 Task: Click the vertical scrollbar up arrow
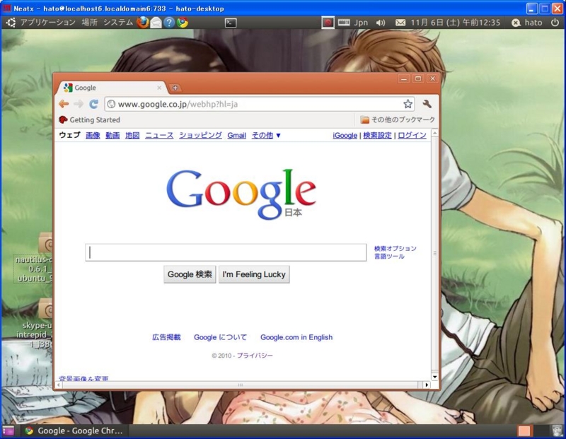click(x=435, y=133)
